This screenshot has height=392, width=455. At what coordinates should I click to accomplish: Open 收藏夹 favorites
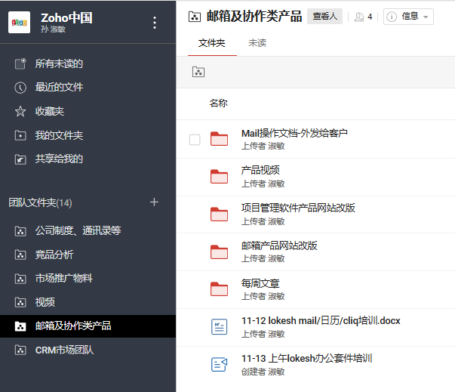tap(50, 112)
